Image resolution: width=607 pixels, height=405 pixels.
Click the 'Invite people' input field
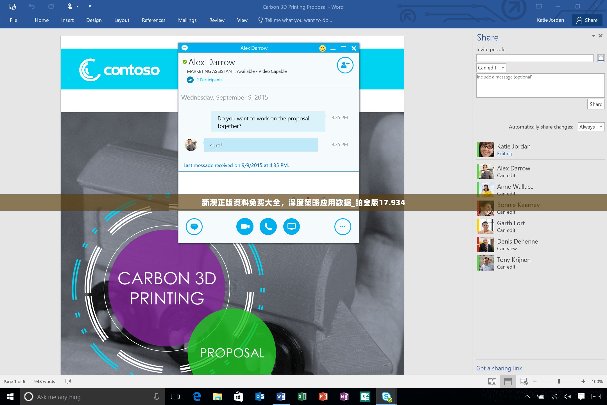pos(535,58)
